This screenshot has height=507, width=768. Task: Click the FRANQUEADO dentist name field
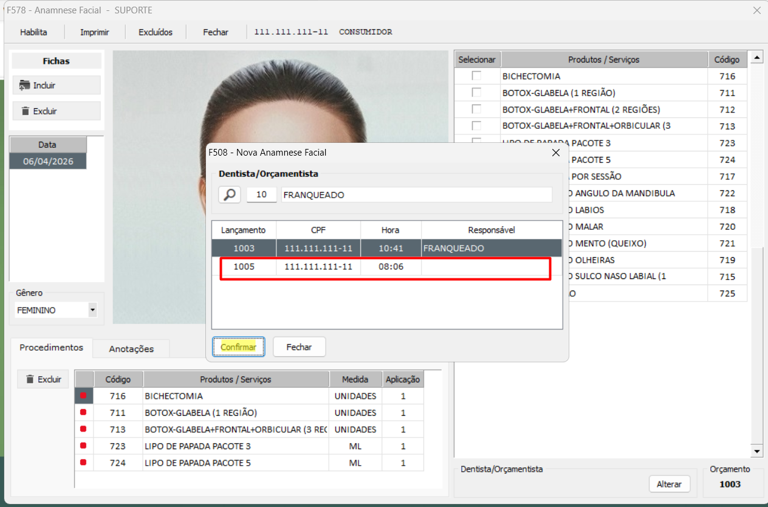click(x=417, y=195)
